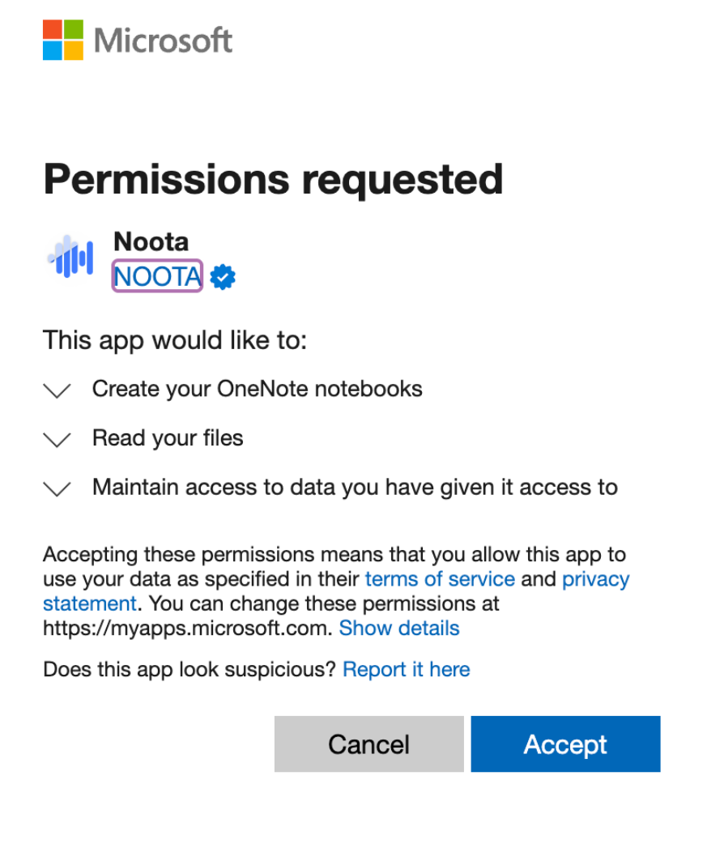Click the Report it here link
Viewport: 707px width, 844px height.
407,669
